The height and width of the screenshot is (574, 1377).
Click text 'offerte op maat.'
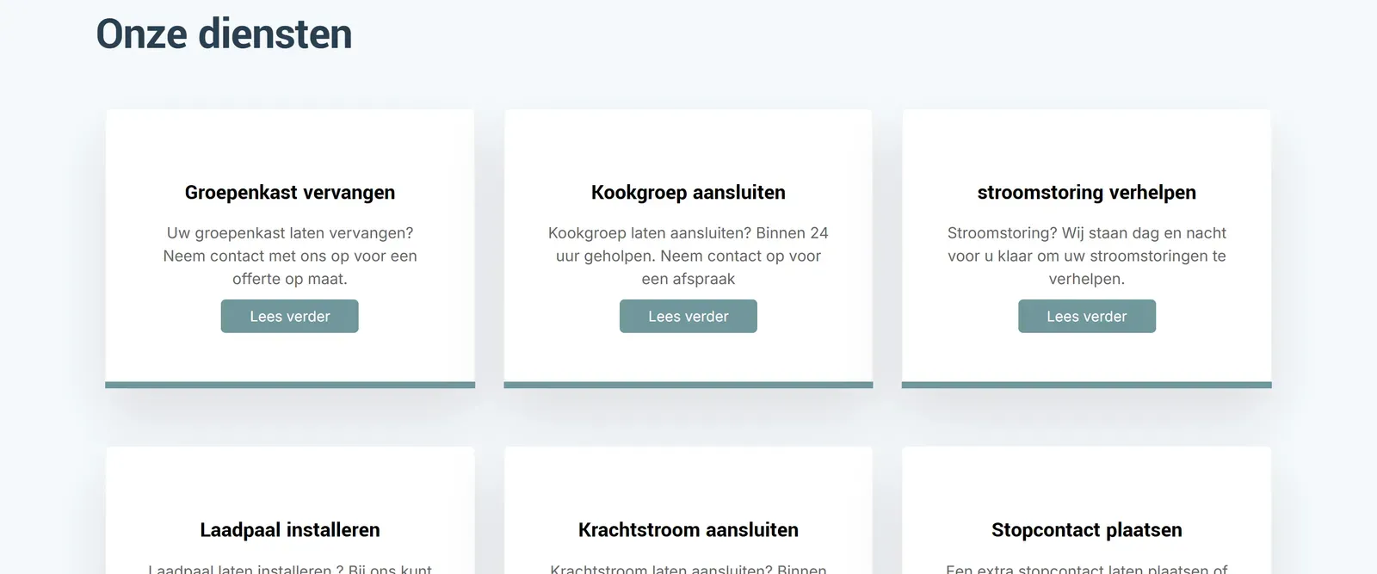click(x=290, y=279)
